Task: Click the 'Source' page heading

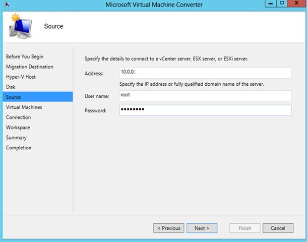Action: click(53, 26)
